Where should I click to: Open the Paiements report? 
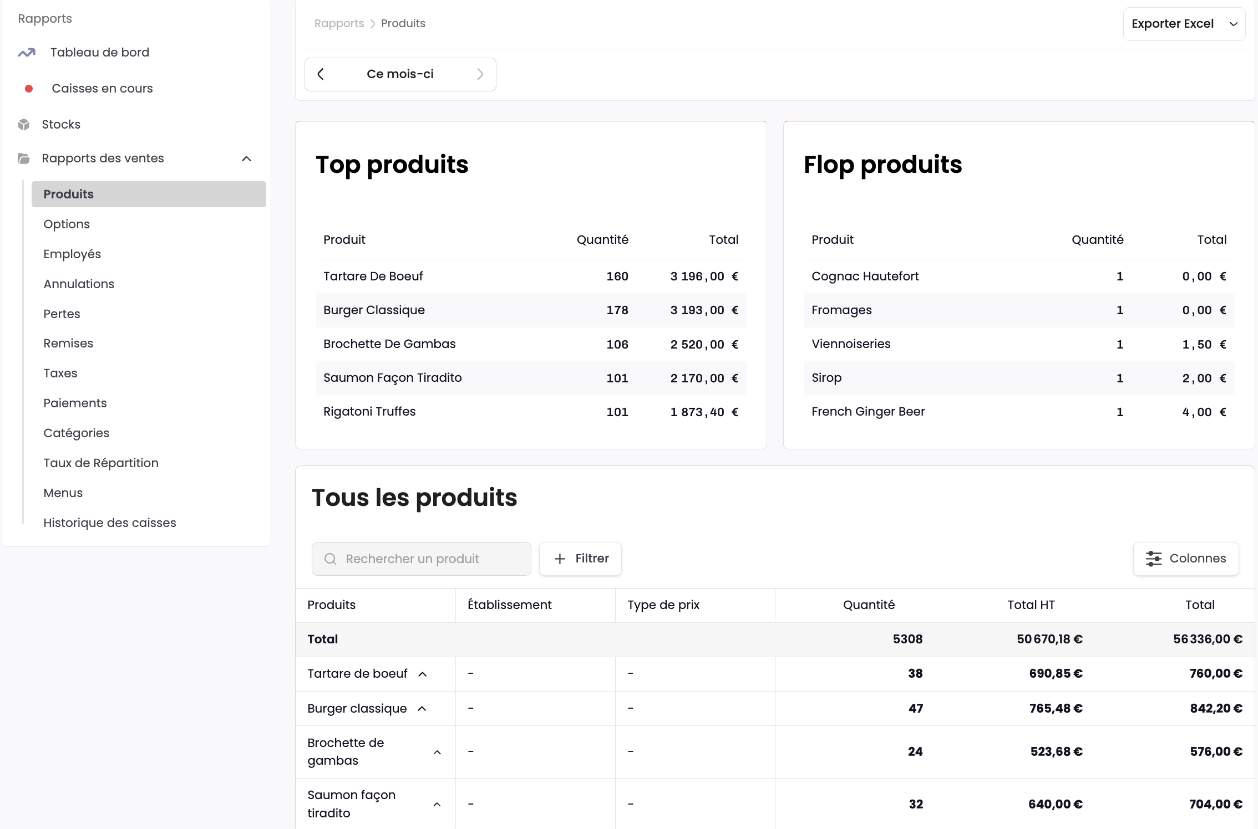75,403
